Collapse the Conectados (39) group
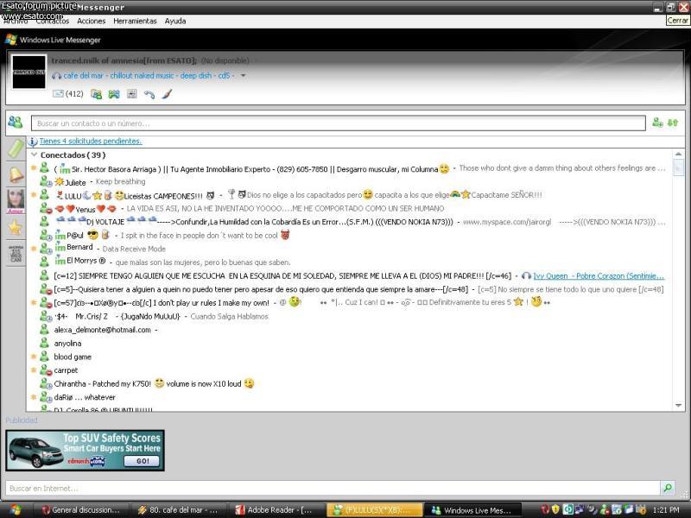691x518 pixels. coord(35,155)
